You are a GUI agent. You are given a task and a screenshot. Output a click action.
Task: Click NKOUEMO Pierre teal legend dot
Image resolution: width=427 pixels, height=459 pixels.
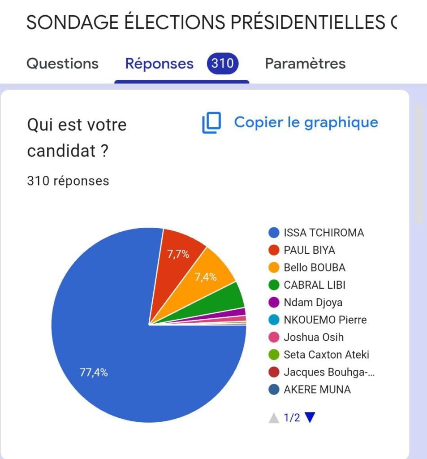tap(274, 320)
